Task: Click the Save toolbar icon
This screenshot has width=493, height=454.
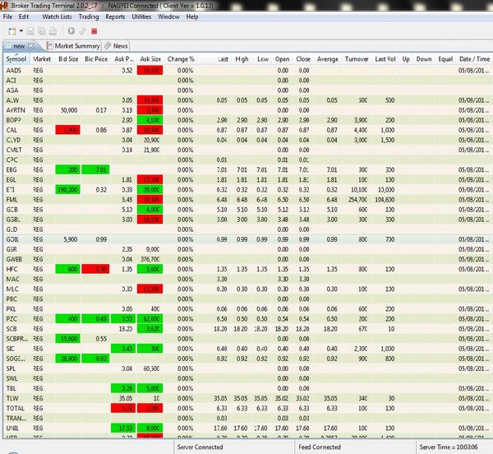Action: click(30, 31)
